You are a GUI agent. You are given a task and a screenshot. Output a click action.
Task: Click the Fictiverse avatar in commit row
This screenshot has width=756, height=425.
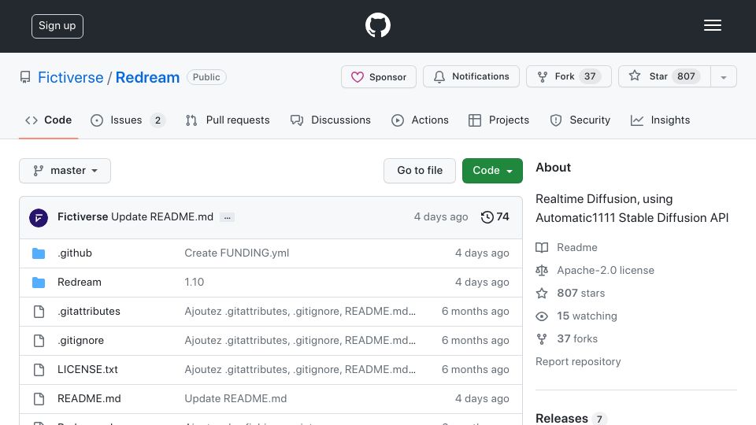(39, 217)
